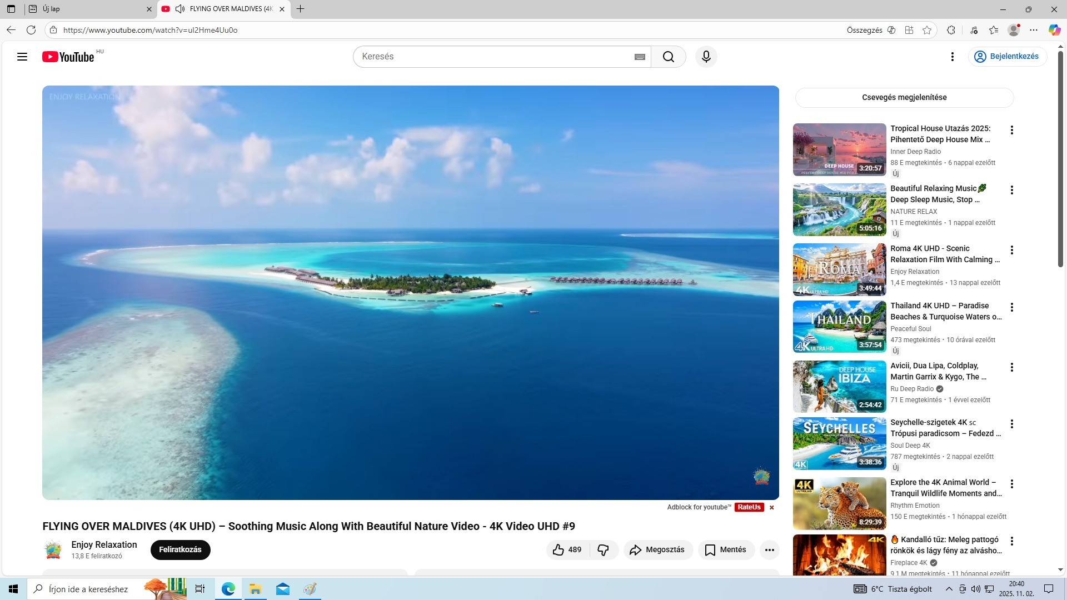
Task: Open options for Tropical House Utazás video
Action: tap(1012, 130)
